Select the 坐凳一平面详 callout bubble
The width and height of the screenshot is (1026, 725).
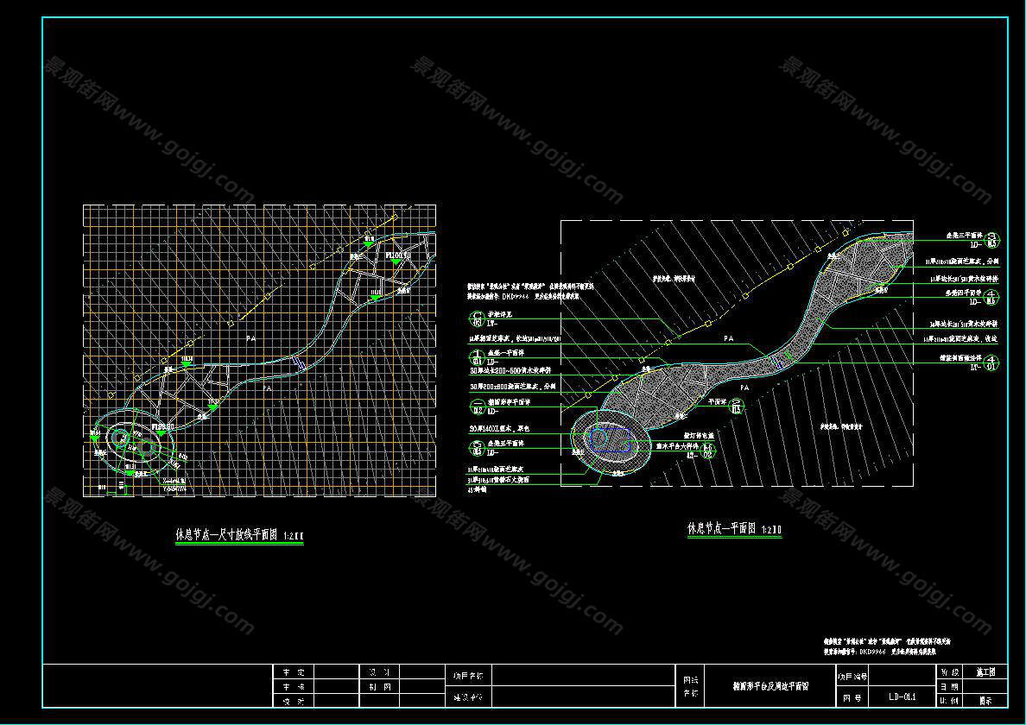(475, 356)
